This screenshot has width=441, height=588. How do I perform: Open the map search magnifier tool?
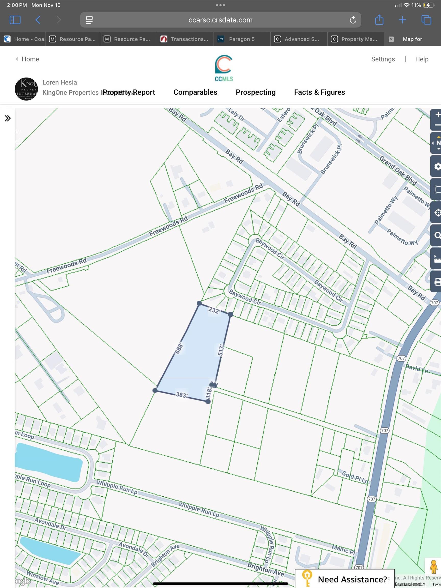[437, 236]
